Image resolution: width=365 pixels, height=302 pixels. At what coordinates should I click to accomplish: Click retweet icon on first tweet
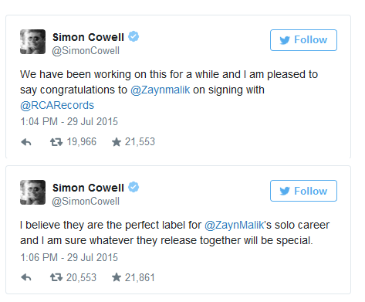[x=56, y=142]
